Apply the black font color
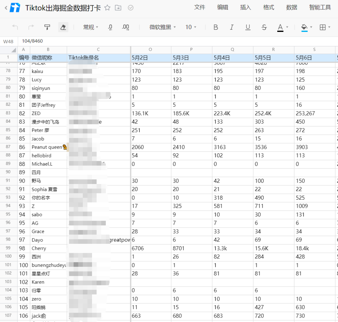Viewport: 338px width, 322px height. pyautogui.click(x=280, y=27)
